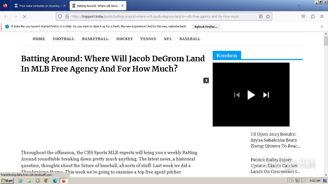
Task: Open the US Open 2023 Results article
Action: (275, 140)
